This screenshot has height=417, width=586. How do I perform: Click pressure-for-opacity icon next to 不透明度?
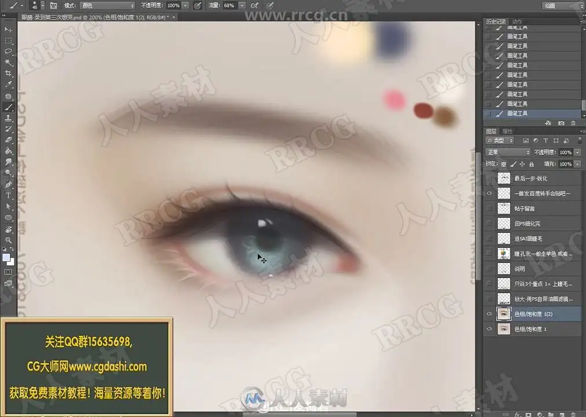(197, 6)
